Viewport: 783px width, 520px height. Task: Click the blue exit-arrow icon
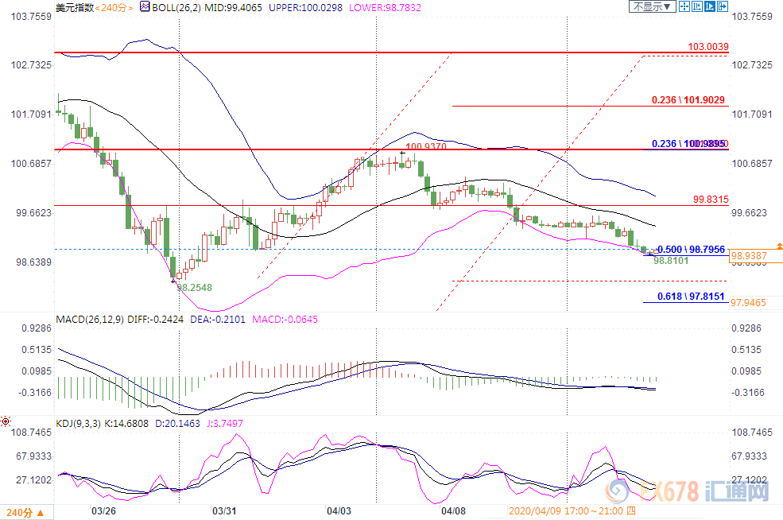coord(722,6)
